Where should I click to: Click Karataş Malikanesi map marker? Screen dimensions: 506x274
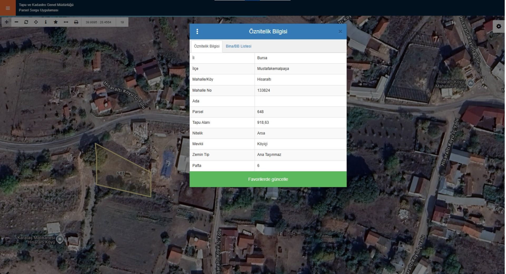coord(60,239)
